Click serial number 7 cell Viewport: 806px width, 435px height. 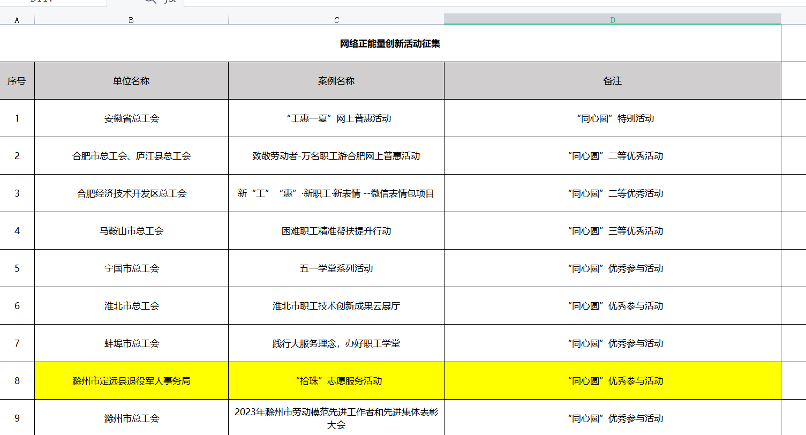pos(17,343)
